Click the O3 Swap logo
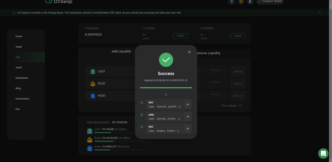The height and width of the screenshot is (162, 332). coord(59,2)
